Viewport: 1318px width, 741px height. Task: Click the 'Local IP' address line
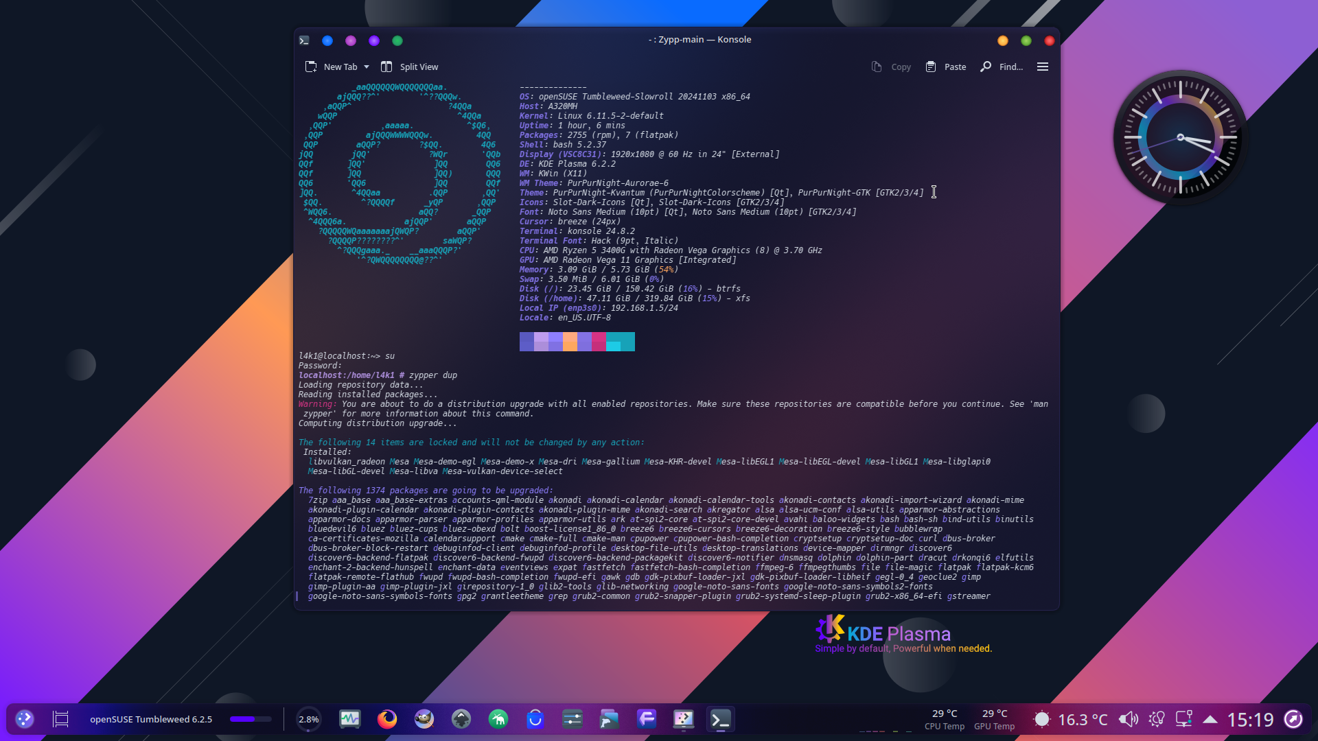click(599, 308)
